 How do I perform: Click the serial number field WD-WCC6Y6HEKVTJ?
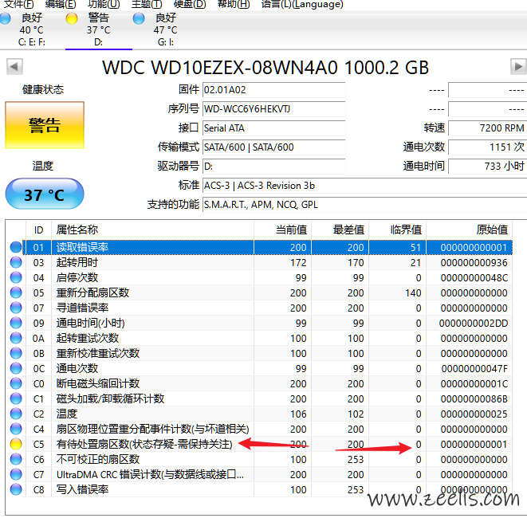274,109
